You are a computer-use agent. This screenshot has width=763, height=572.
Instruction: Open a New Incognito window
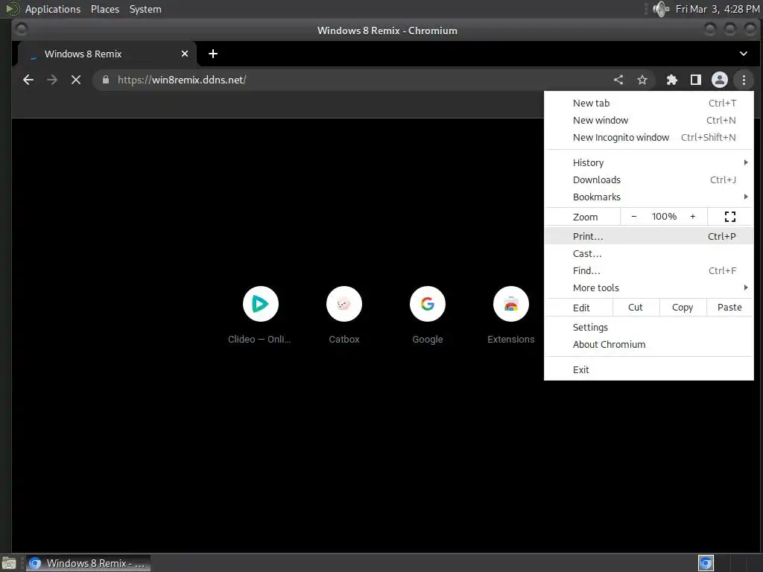[x=649, y=137]
